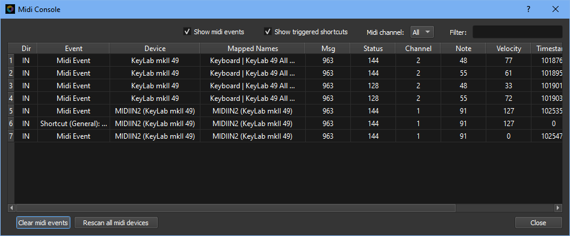Click the Shortcut (General) event cell
Image resolution: width=570 pixels, height=236 pixels.
(x=73, y=124)
